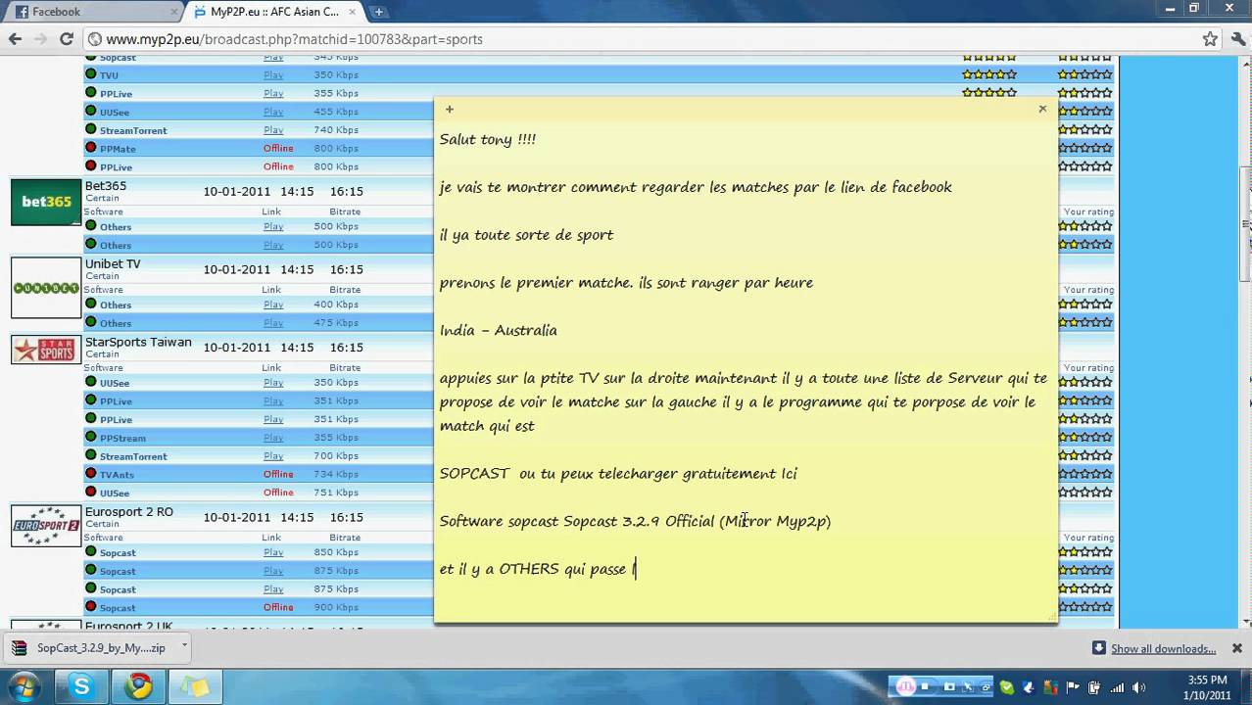Click the Star Sports channel logo
The height and width of the screenshot is (705, 1252).
[x=46, y=350]
